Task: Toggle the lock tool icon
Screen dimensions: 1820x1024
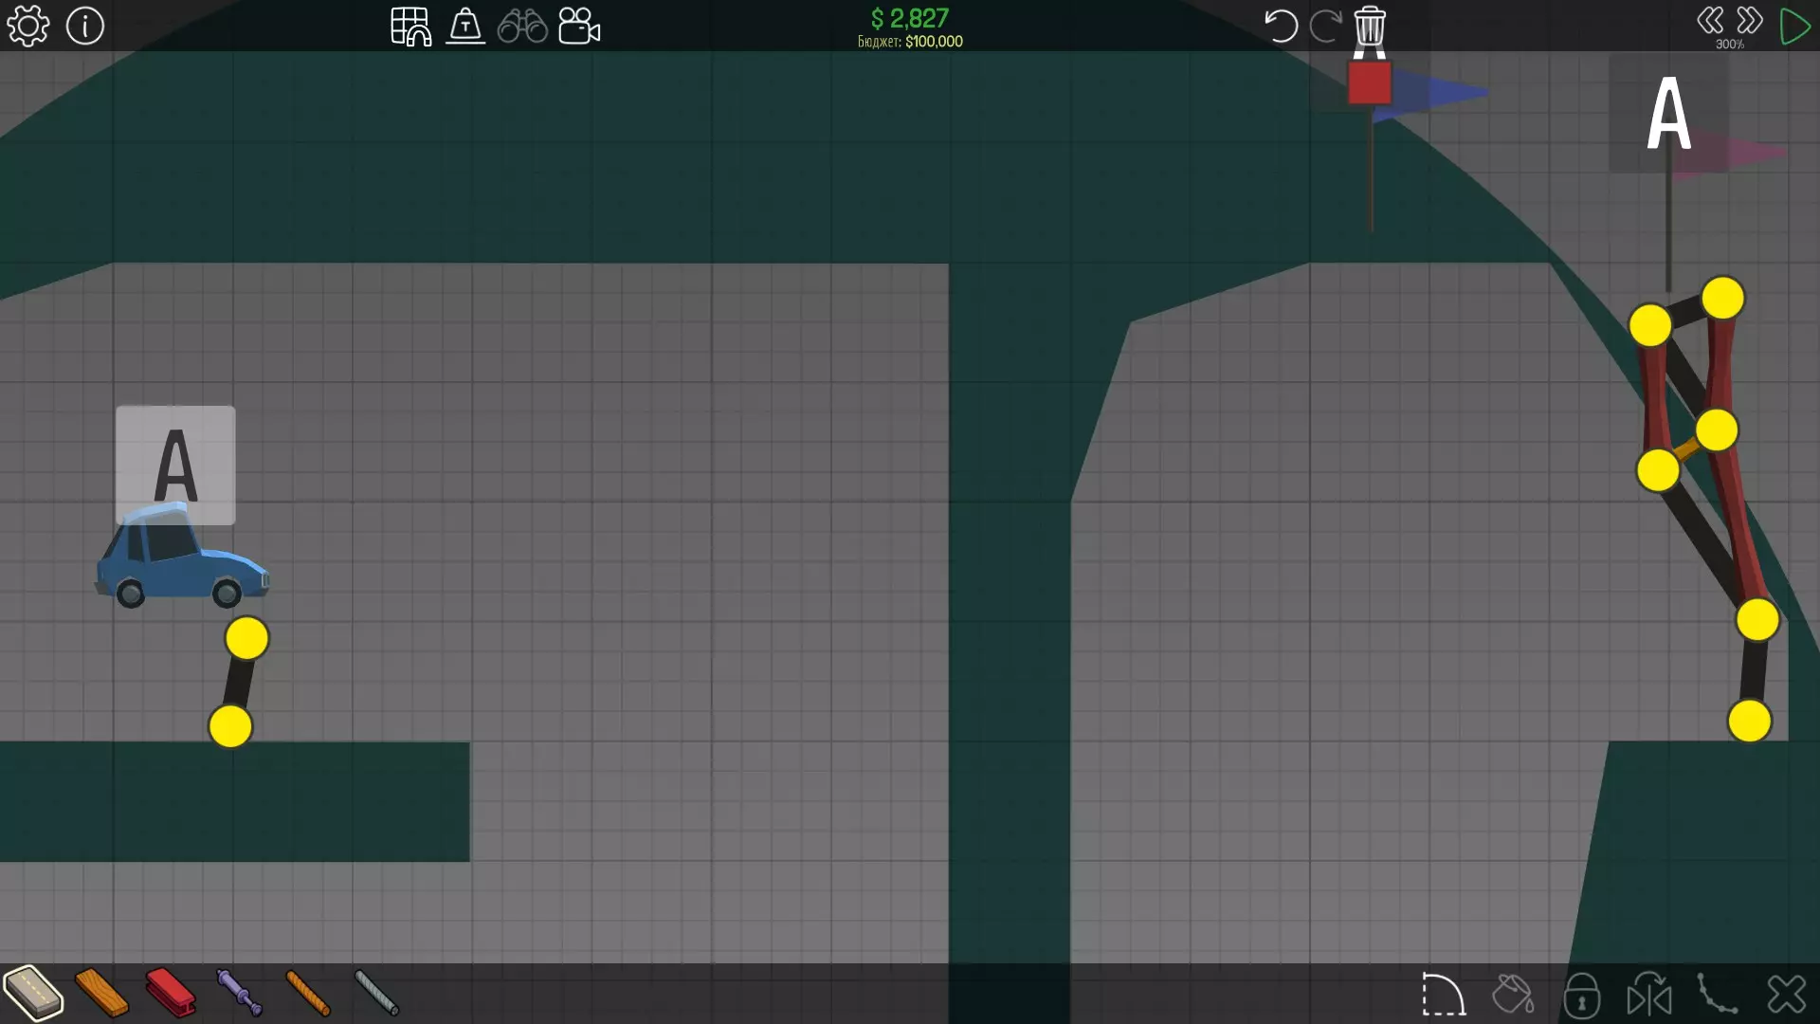Action: coord(1581,995)
